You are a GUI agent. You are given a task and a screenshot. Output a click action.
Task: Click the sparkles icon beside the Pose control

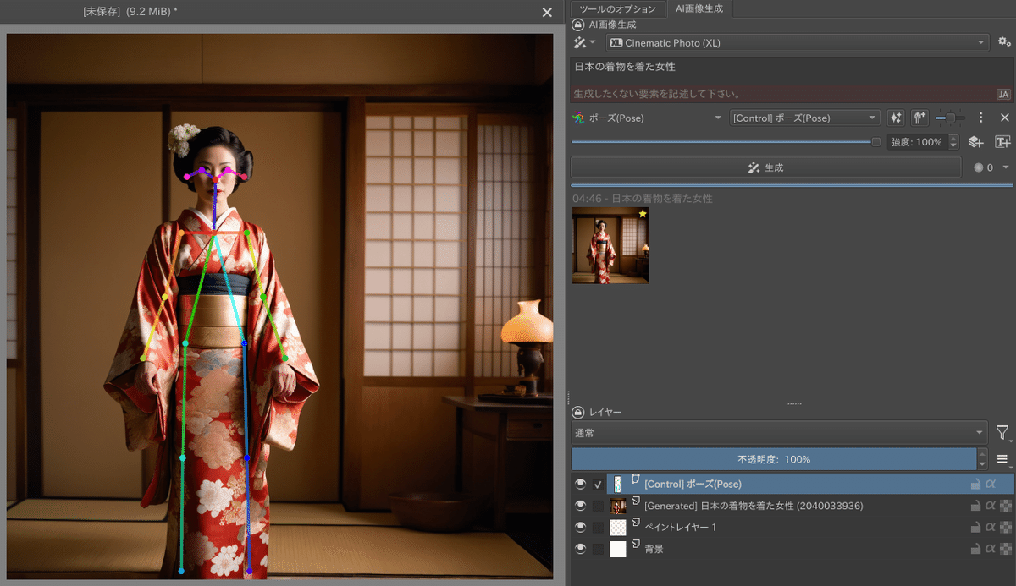895,118
